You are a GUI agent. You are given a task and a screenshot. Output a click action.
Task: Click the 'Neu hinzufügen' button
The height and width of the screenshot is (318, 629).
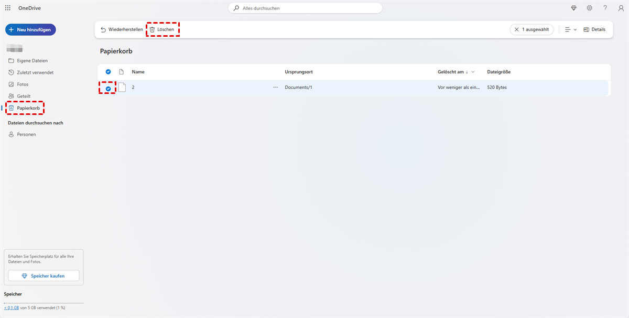(30, 30)
